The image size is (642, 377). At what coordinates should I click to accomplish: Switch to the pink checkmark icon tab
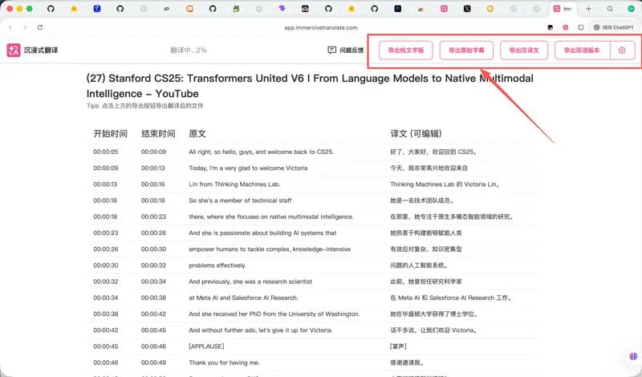coord(445,9)
